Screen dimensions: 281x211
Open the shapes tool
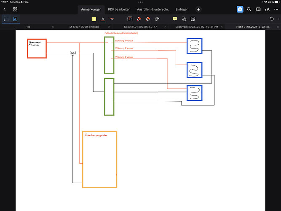click(x=184, y=19)
